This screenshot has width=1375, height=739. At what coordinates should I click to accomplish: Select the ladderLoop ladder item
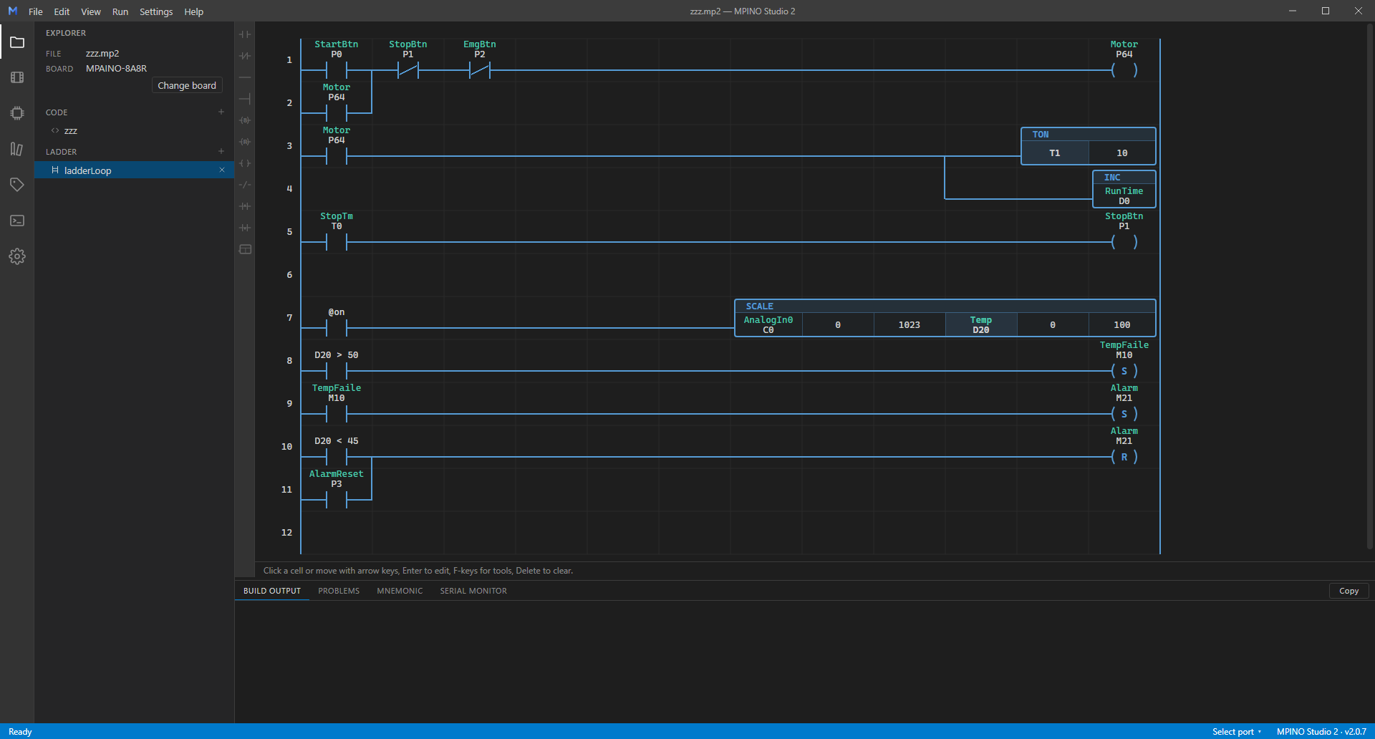[x=135, y=170]
